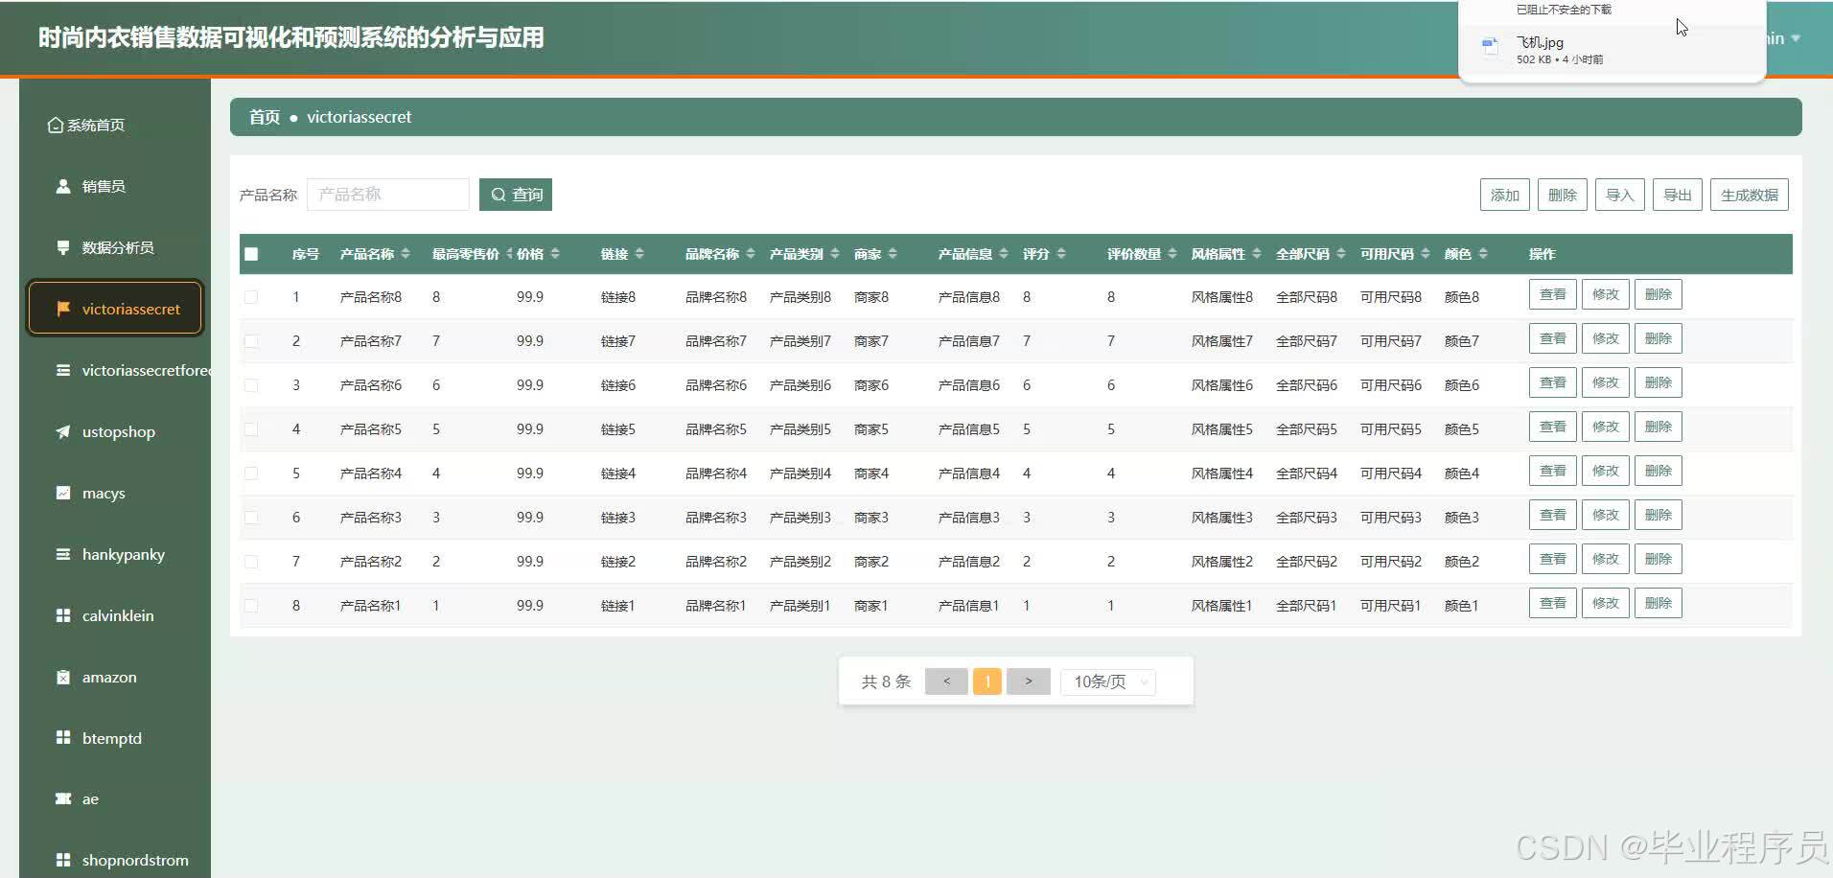Select page 1 in the pagination
Viewport: 1833px width, 878px height.
click(x=987, y=682)
